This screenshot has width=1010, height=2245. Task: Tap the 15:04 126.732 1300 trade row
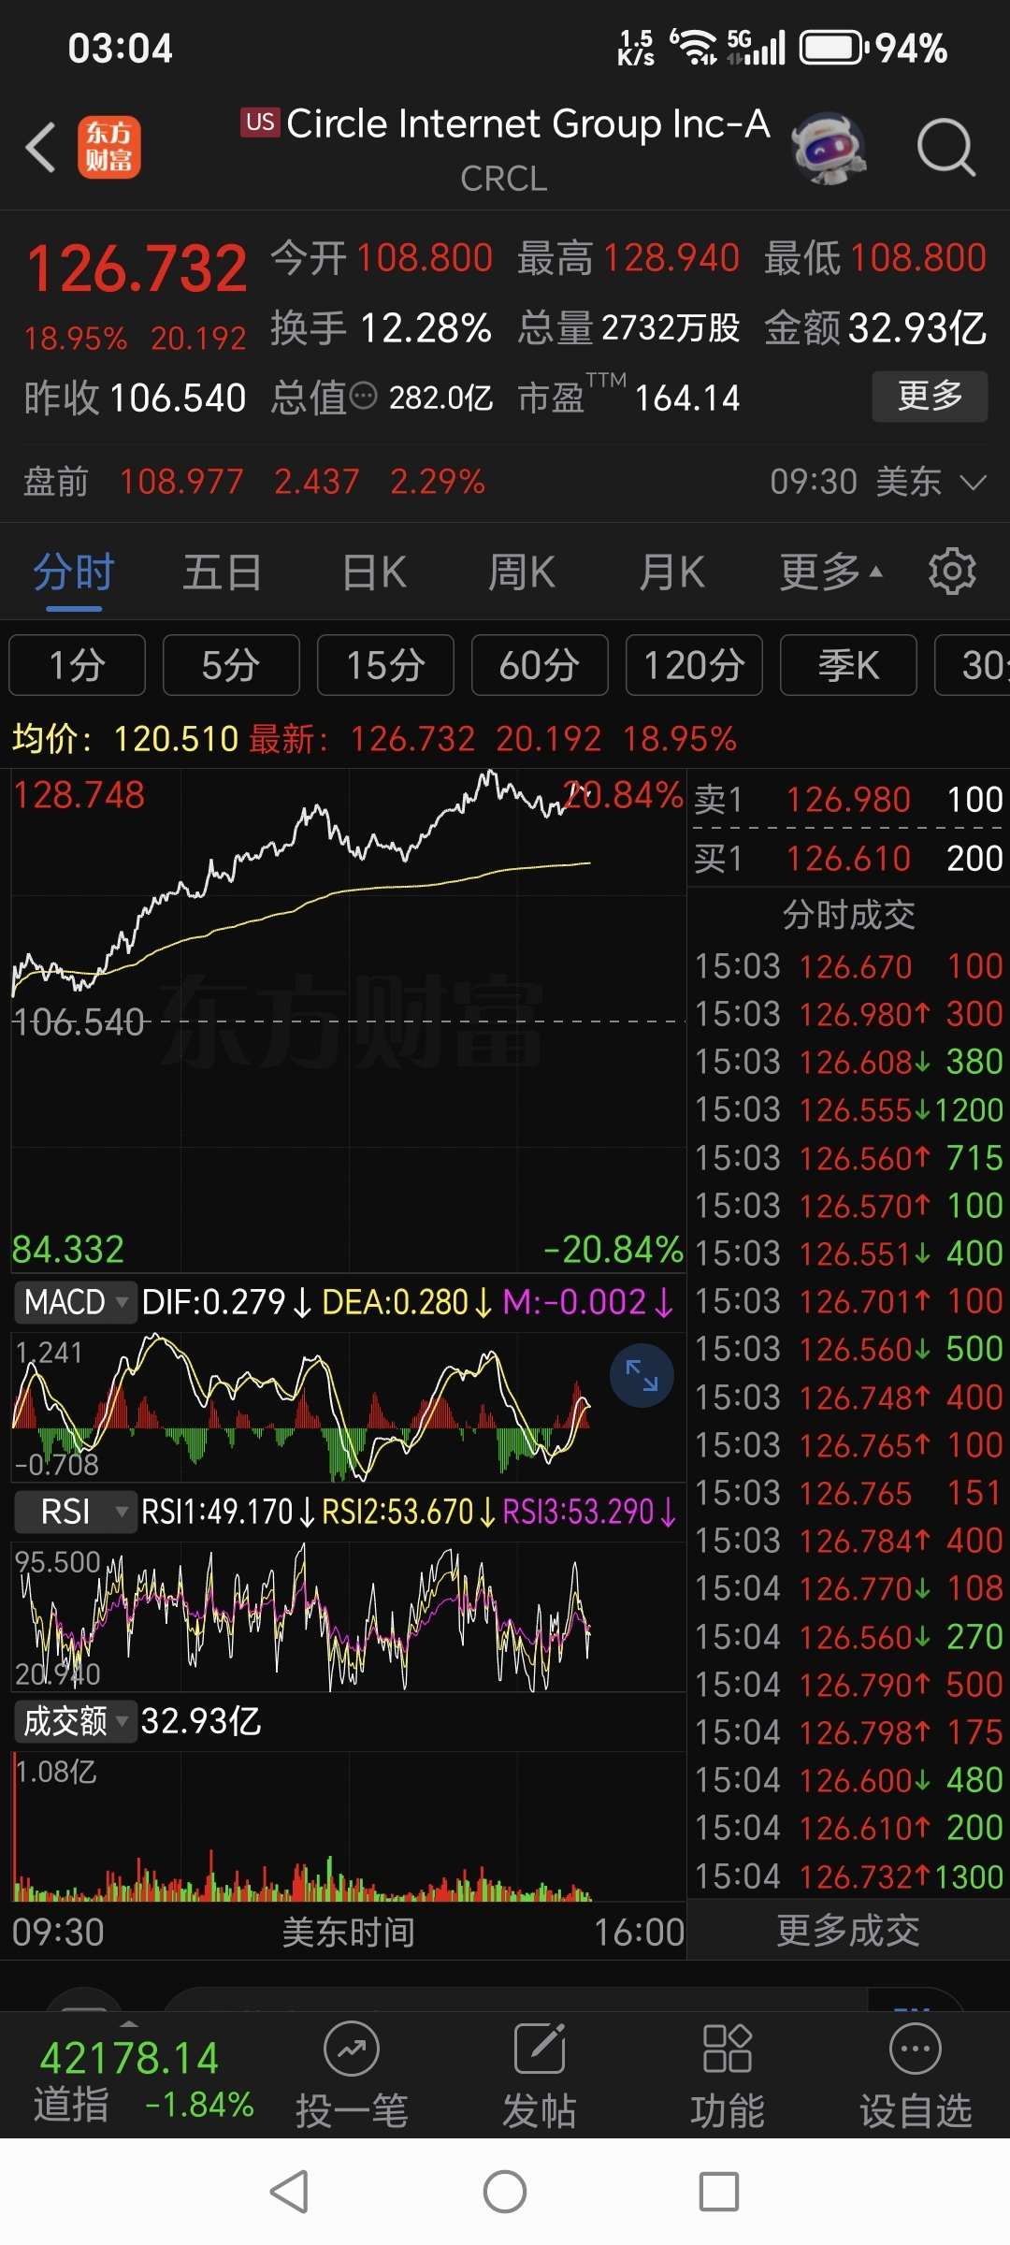coord(848,1876)
